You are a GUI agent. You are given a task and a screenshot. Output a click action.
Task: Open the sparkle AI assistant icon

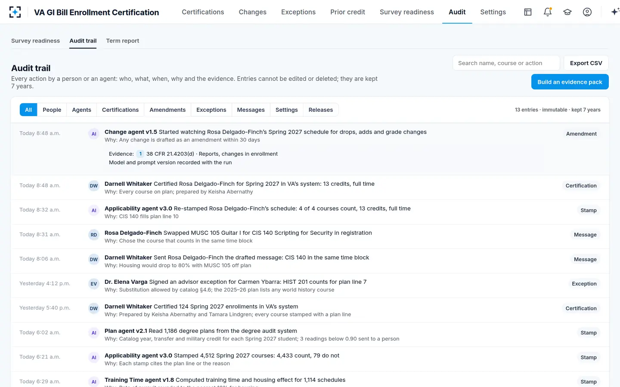[x=615, y=12]
